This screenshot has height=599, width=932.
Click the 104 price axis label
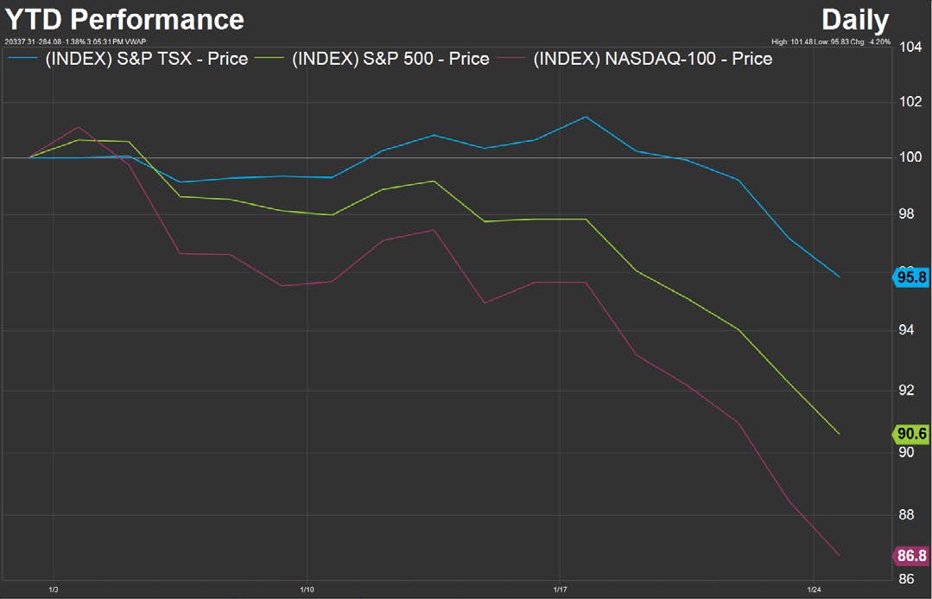point(911,47)
